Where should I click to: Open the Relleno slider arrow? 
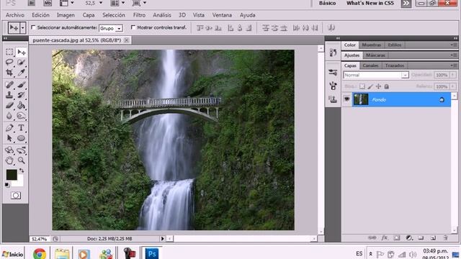(x=453, y=86)
